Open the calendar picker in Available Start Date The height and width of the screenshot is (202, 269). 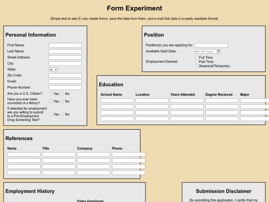[x=218, y=51]
